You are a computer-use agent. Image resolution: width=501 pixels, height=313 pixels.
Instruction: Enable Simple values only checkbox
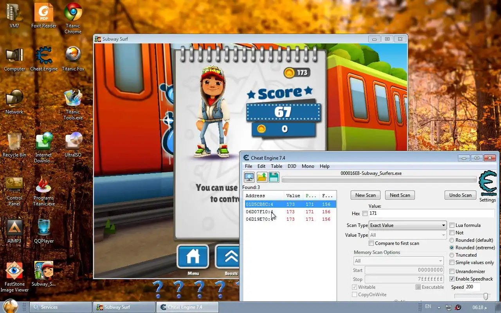click(x=452, y=263)
